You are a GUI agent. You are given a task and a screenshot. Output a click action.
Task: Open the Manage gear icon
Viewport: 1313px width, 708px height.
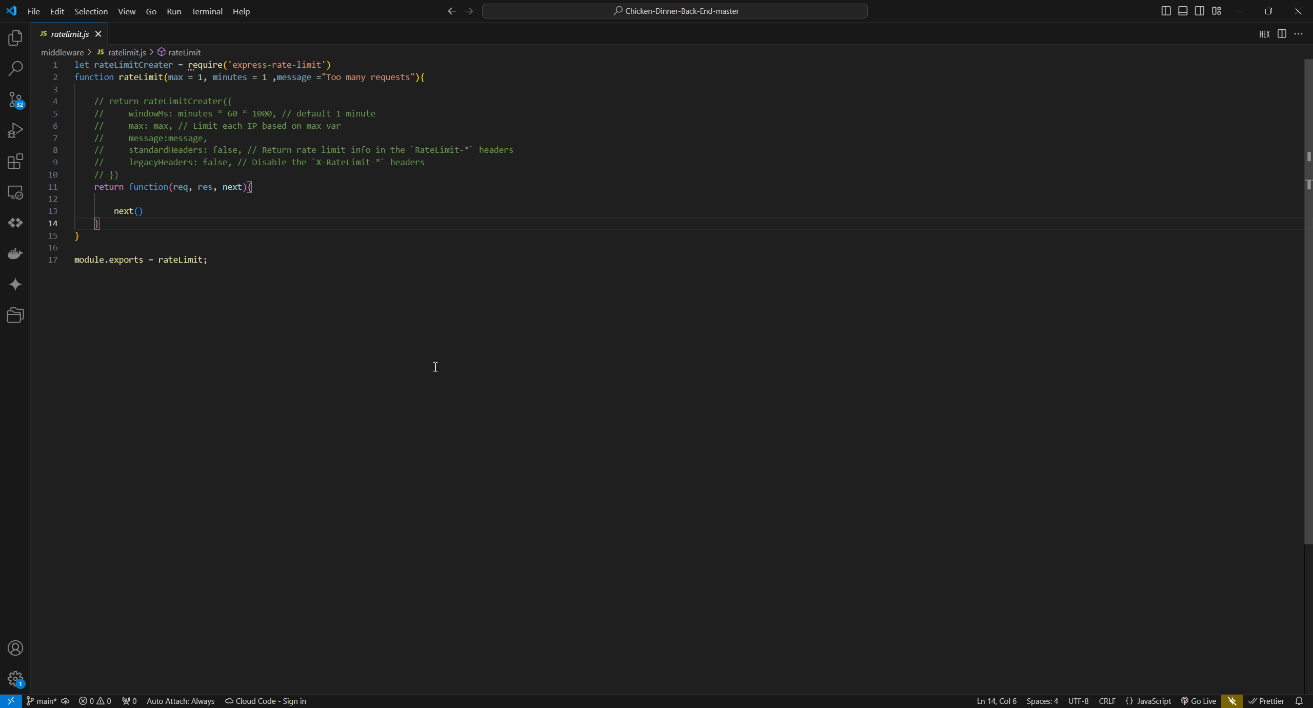[15, 679]
